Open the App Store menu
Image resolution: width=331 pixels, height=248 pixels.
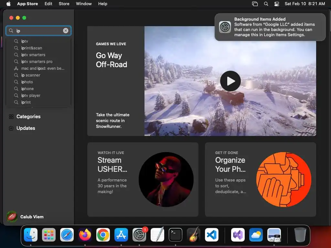click(x=27, y=4)
